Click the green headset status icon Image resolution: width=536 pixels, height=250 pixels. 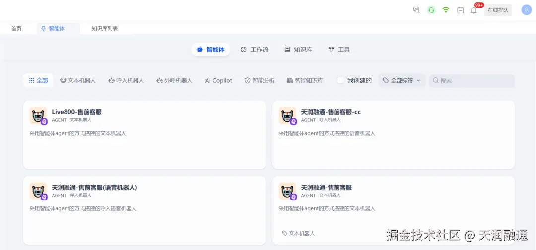click(x=431, y=10)
